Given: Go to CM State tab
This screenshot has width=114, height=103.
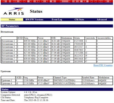Looking at the screenshot, I should [x=79, y=20].
